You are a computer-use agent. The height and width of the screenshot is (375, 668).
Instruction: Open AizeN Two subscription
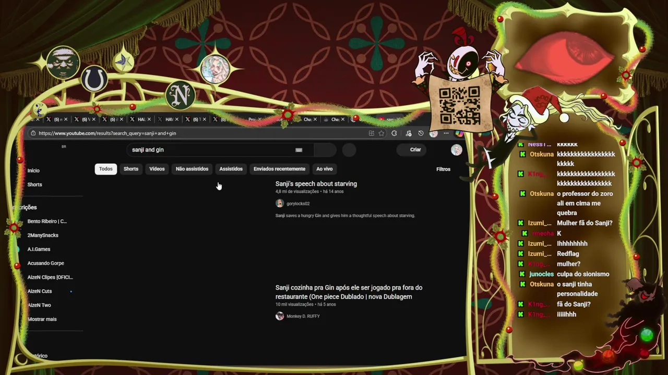click(39, 306)
